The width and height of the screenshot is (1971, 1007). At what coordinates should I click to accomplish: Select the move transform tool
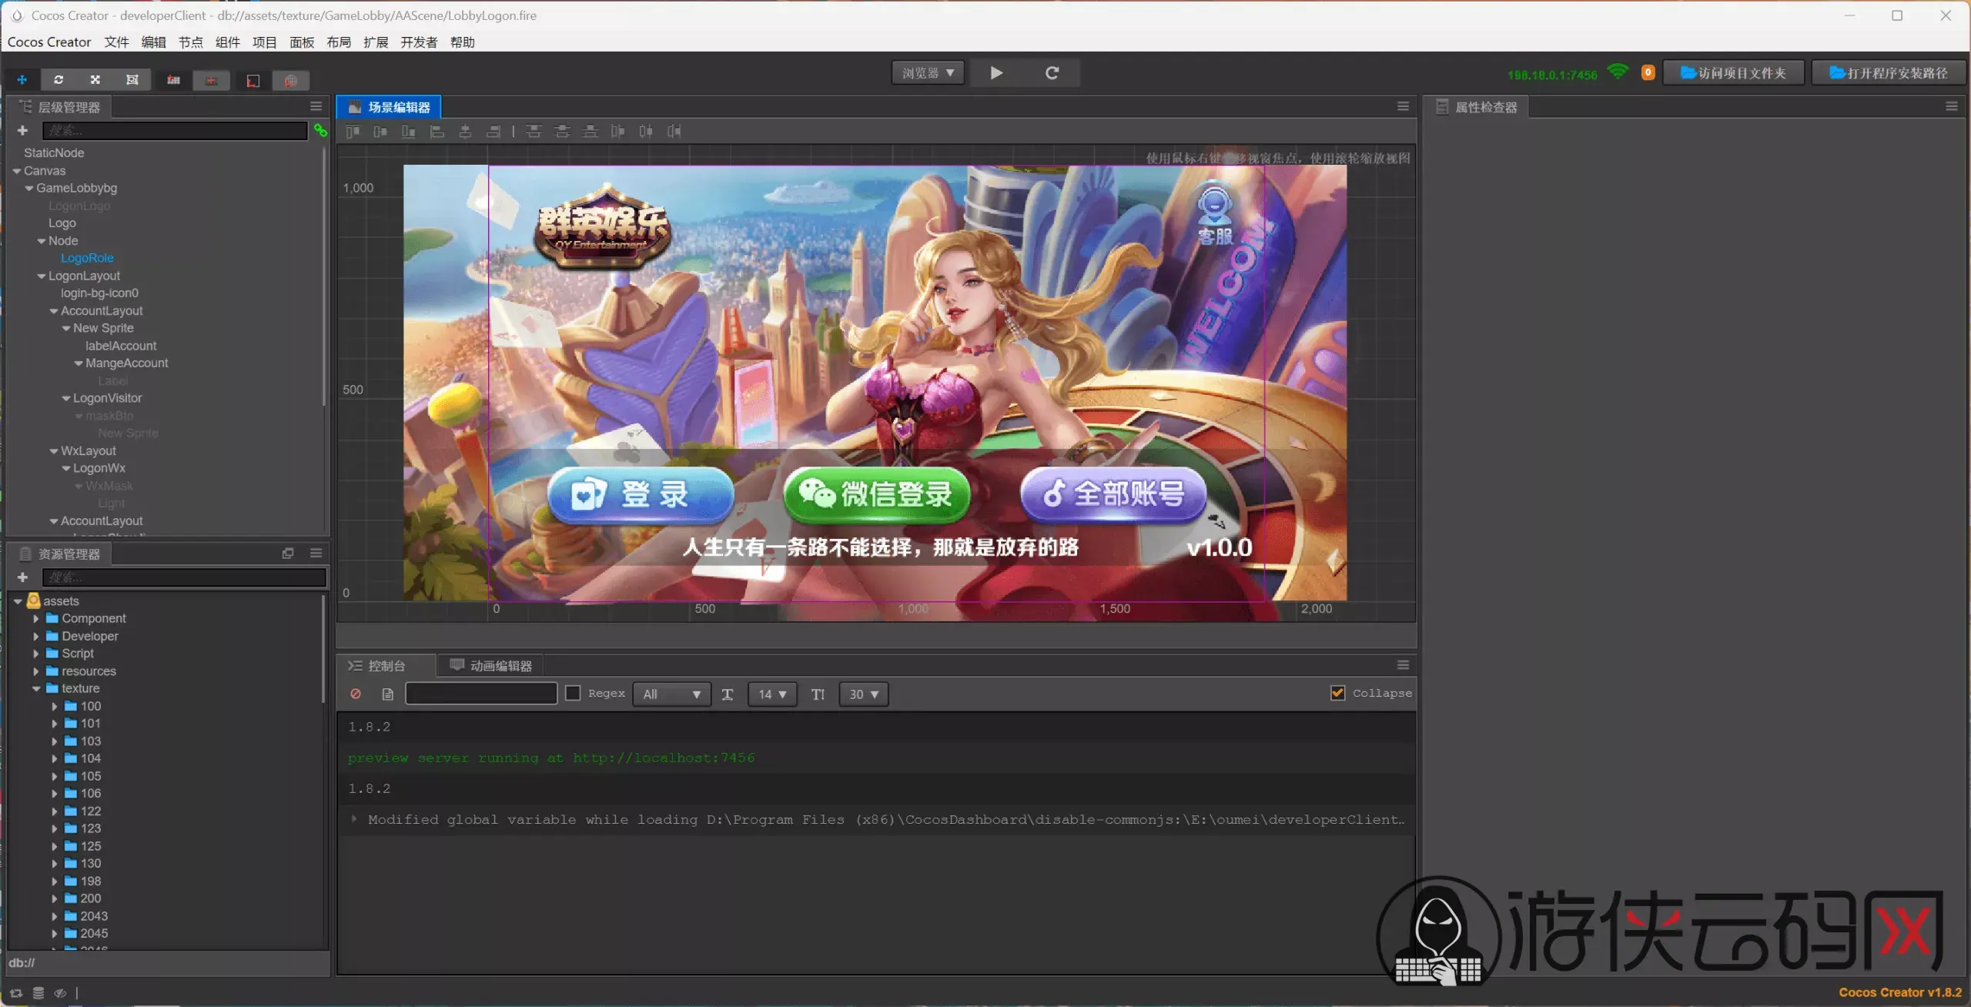click(22, 80)
